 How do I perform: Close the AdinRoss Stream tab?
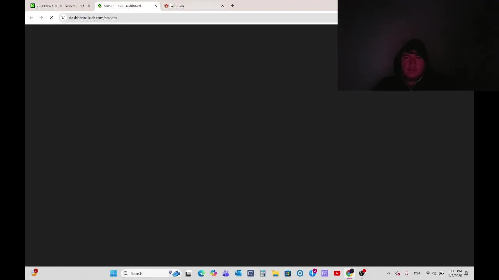(89, 6)
